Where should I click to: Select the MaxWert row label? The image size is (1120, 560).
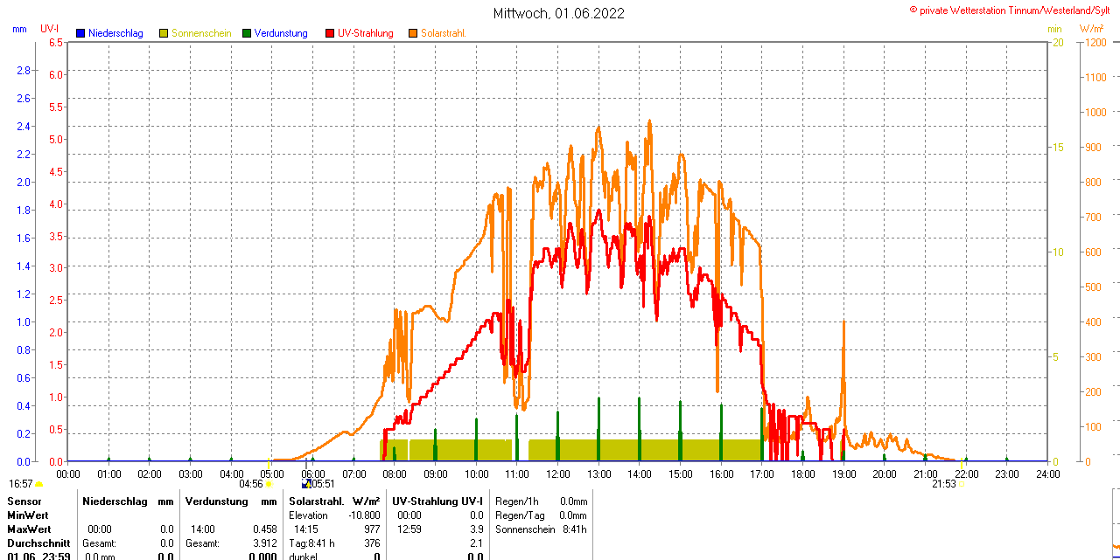coord(29,529)
